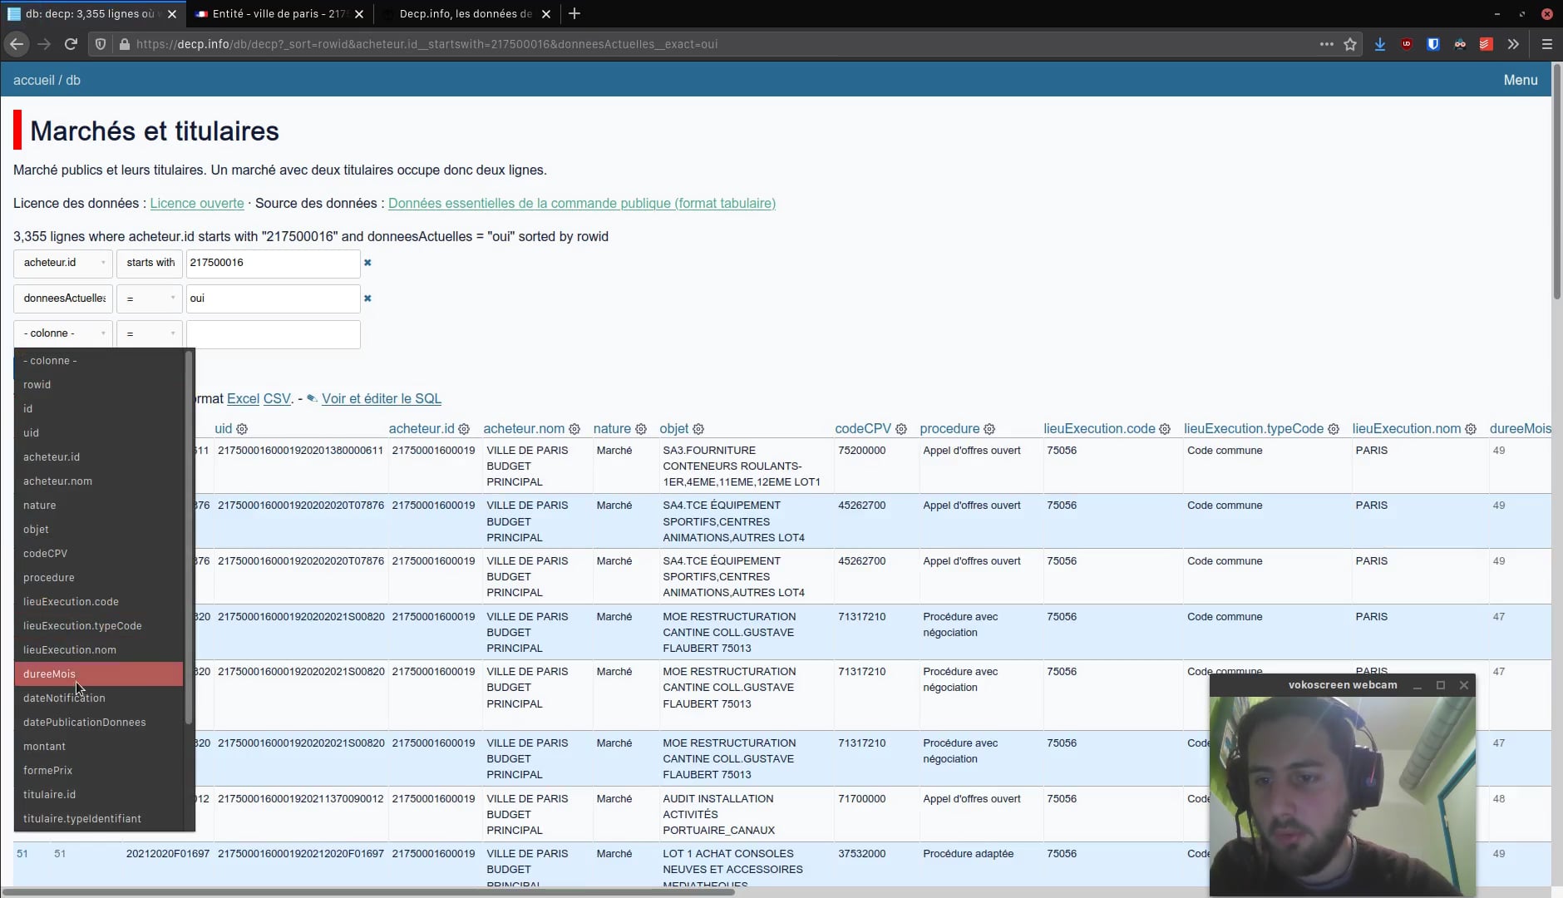The height and width of the screenshot is (898, 1563).
Task: Open nature column gear options
Action: coord(641,429)
